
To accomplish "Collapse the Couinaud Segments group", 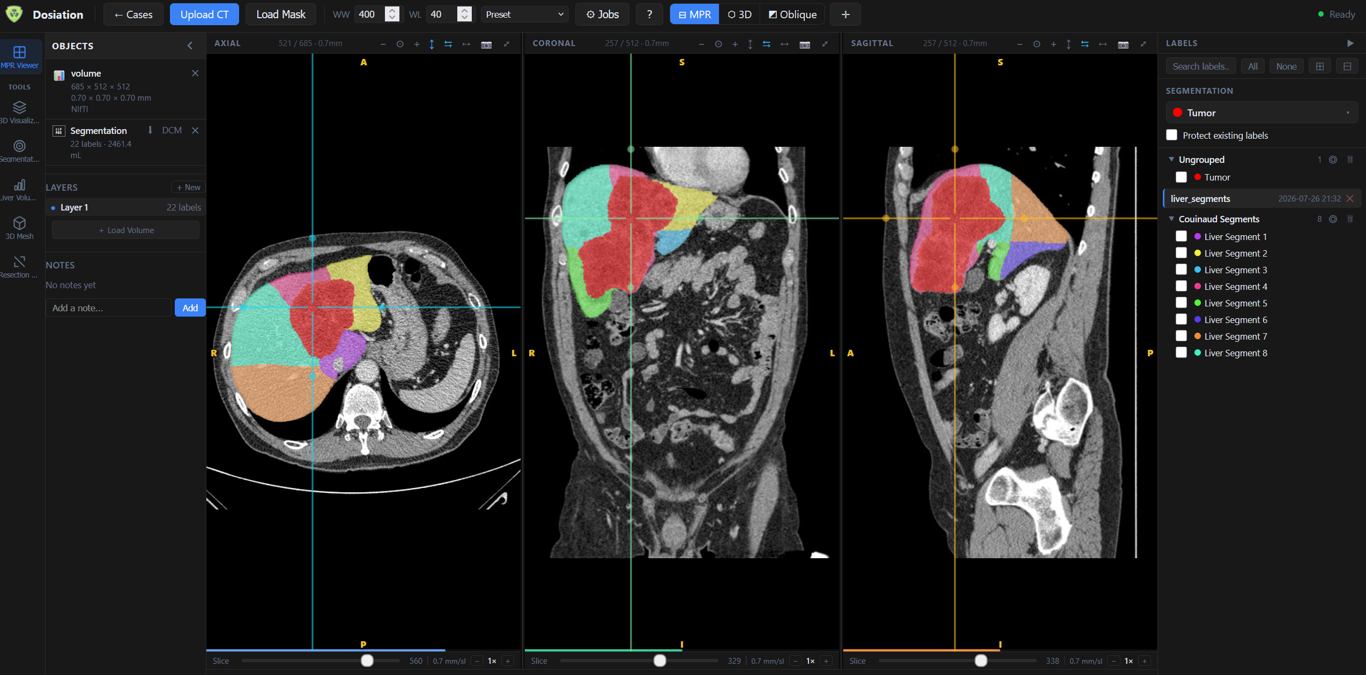I will click(x=1171, y=219).
